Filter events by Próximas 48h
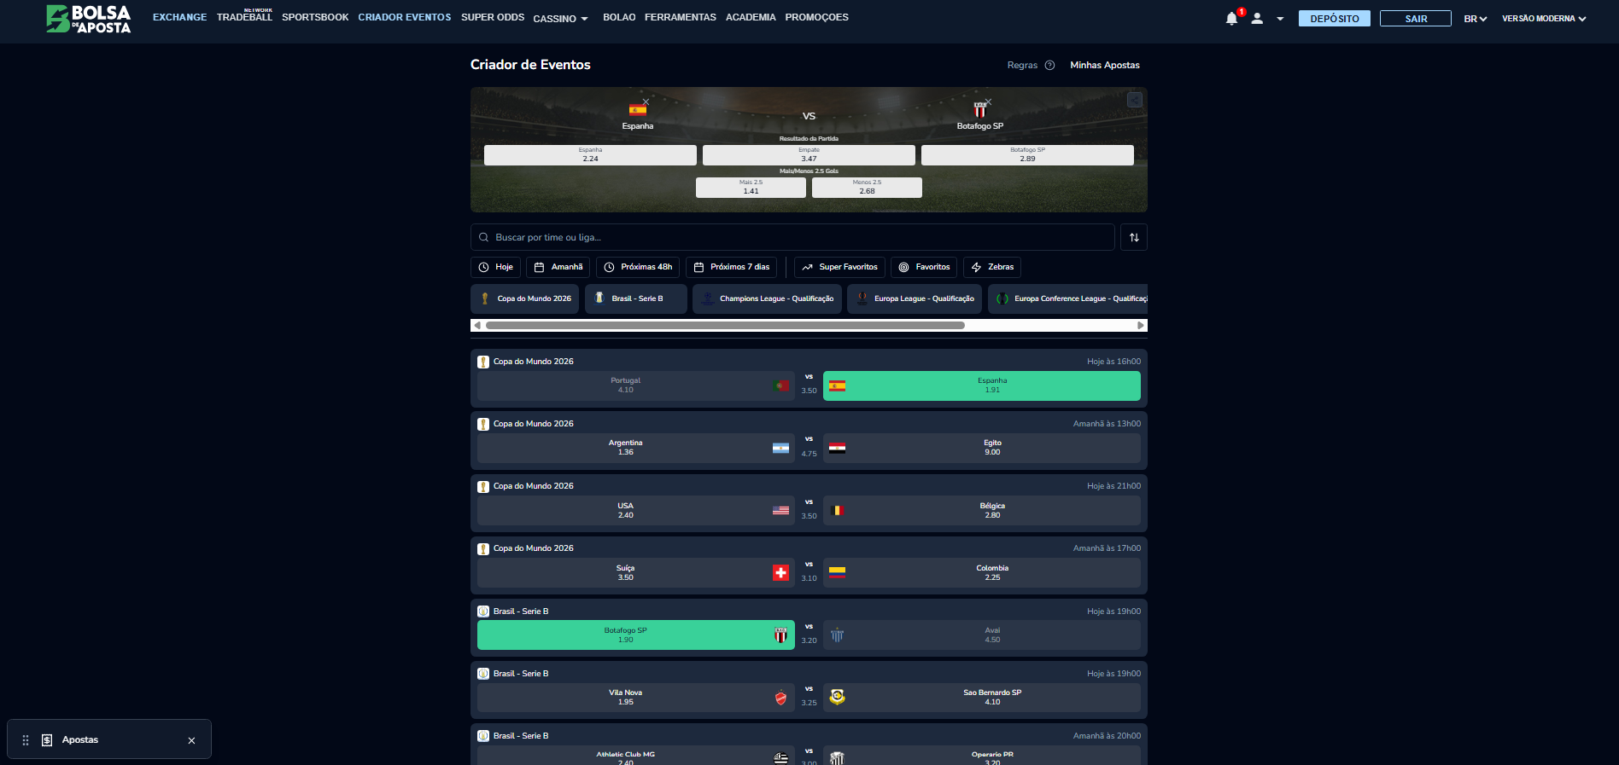The image size is (1619, 765). click(x=638, y=267)
